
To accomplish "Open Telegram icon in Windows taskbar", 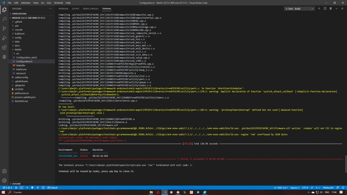I will click(198, 192).
